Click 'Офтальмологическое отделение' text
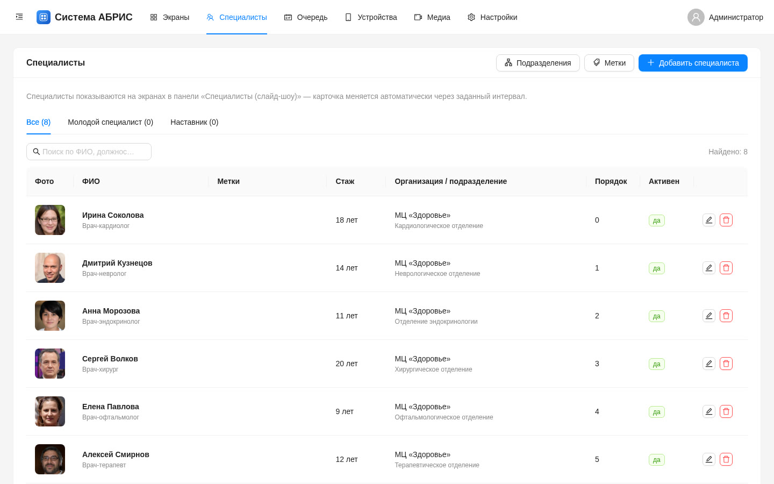774x484 pixels. 444,417
